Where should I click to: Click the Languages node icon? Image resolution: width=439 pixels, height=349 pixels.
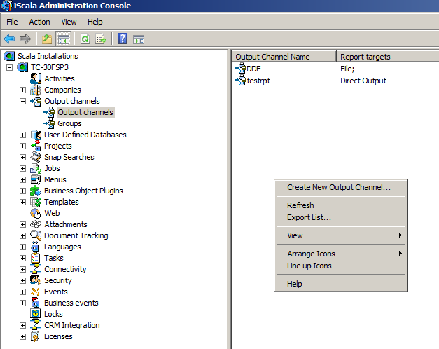point(36,247)
